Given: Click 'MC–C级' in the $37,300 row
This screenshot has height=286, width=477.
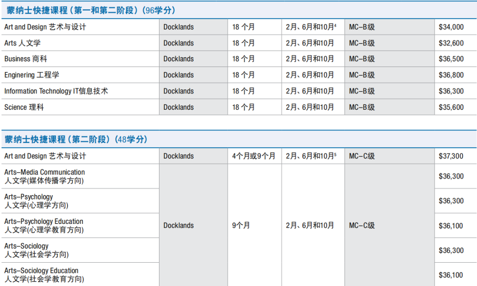Looking at the screenshot, I should click(x=362, y=156).
